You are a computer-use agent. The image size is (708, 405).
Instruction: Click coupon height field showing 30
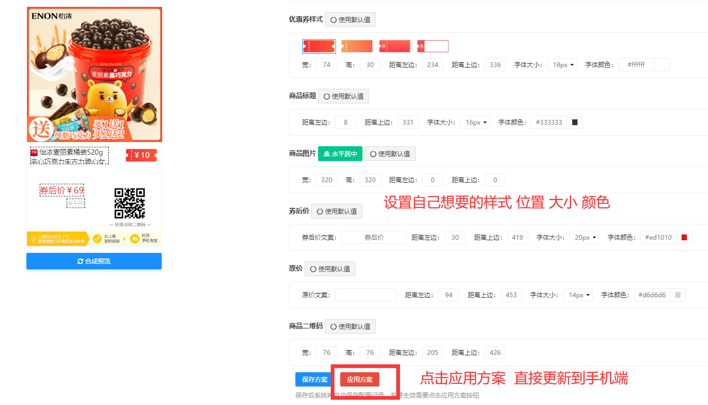(x=370, y=65)
